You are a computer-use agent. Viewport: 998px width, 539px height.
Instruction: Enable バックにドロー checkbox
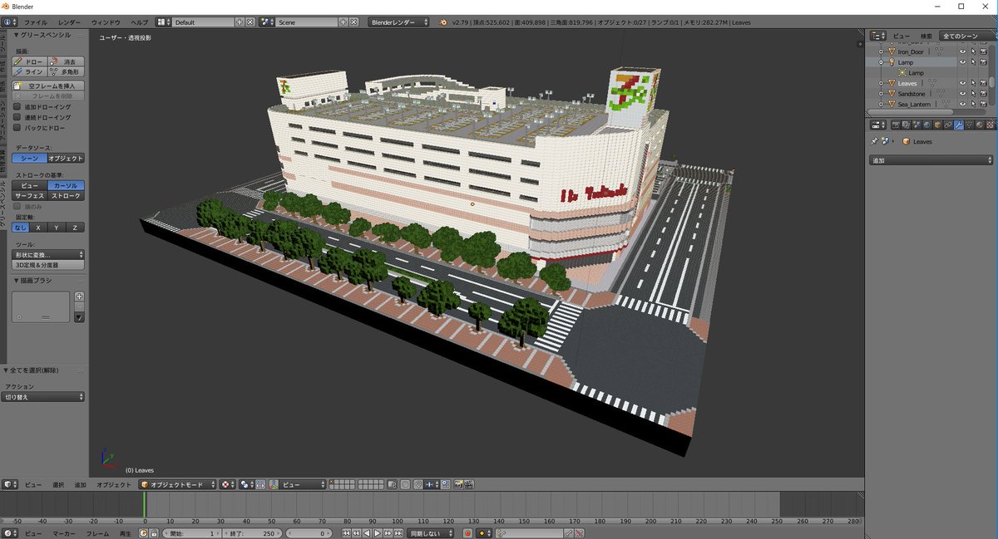click(17, 128)
